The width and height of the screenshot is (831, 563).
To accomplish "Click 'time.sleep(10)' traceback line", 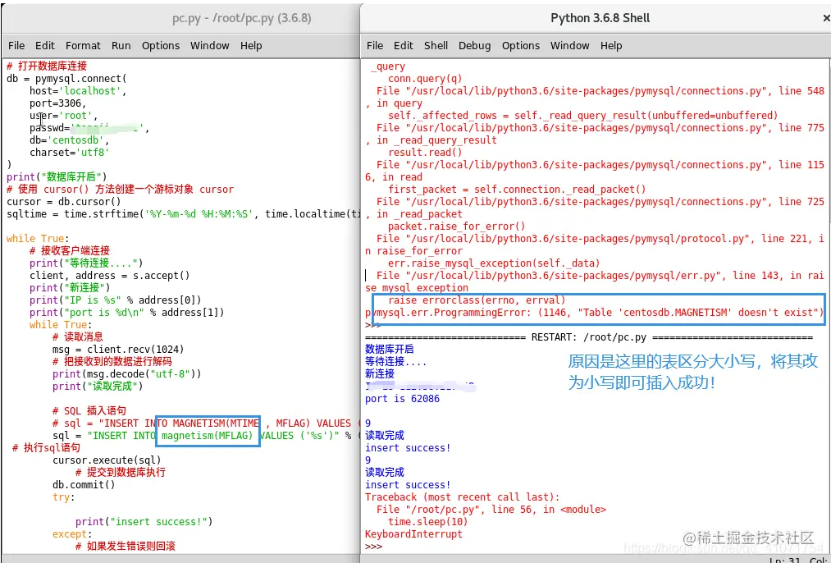I will coord(427,522).
